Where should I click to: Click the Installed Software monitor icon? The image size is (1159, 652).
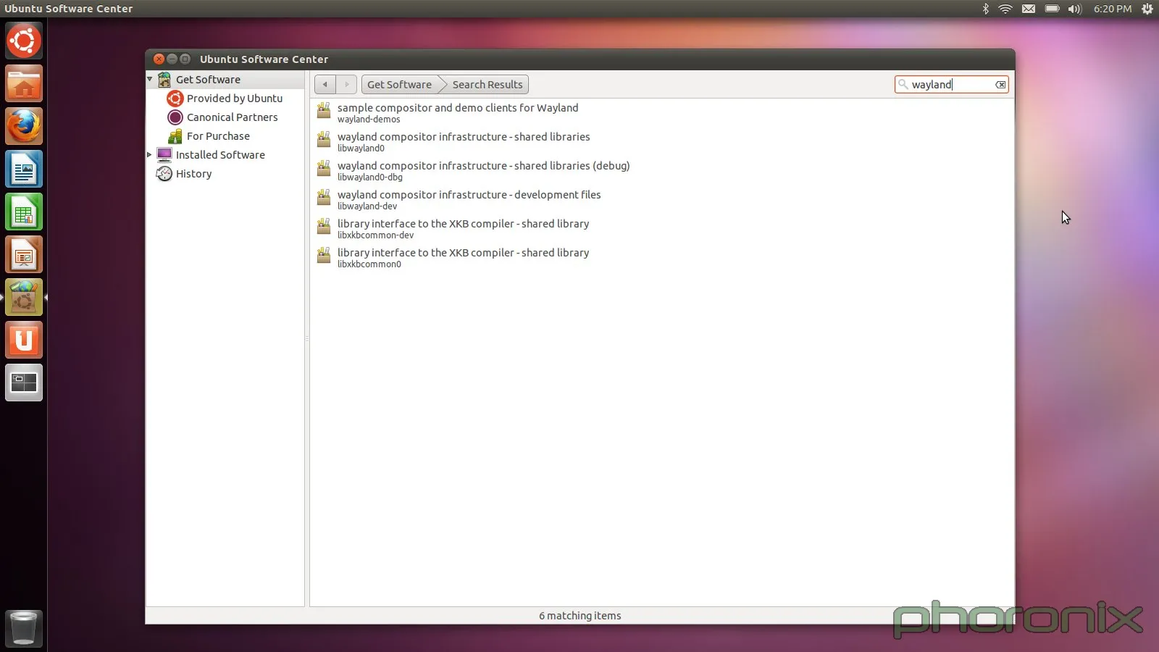coord(164,155)
